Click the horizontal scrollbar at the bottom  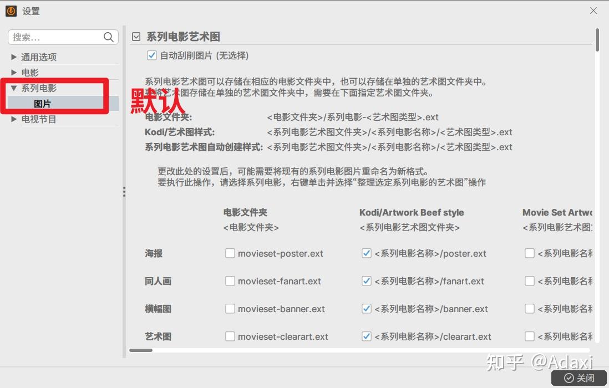(142, 350)
